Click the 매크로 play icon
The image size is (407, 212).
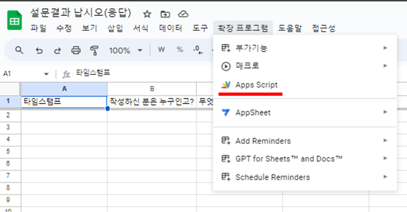click(x=225, y=66)
